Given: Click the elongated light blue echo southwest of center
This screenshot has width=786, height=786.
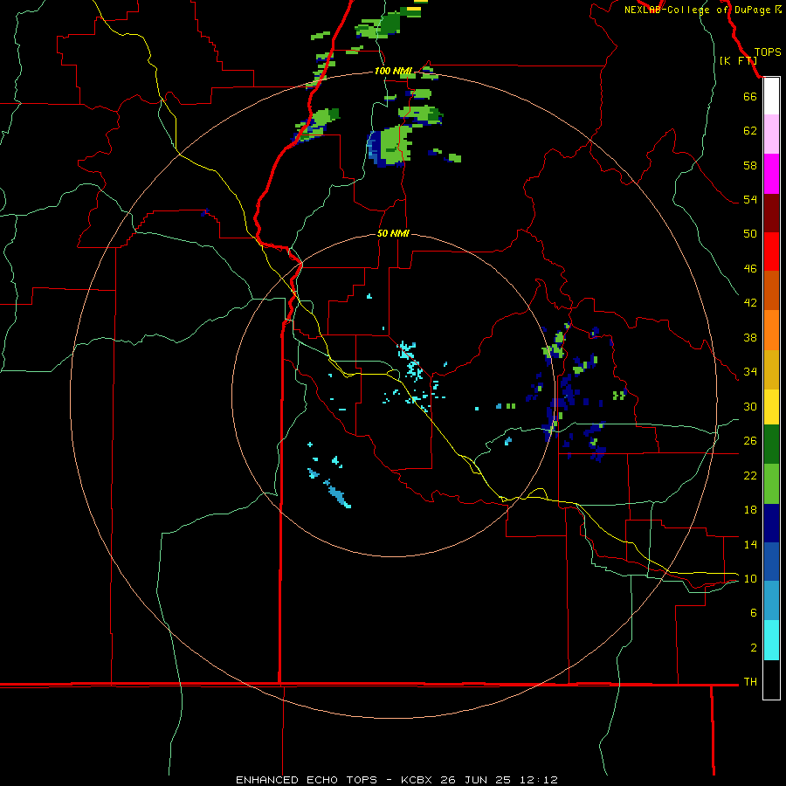Looking at the screenshot, I should [337, 493].
